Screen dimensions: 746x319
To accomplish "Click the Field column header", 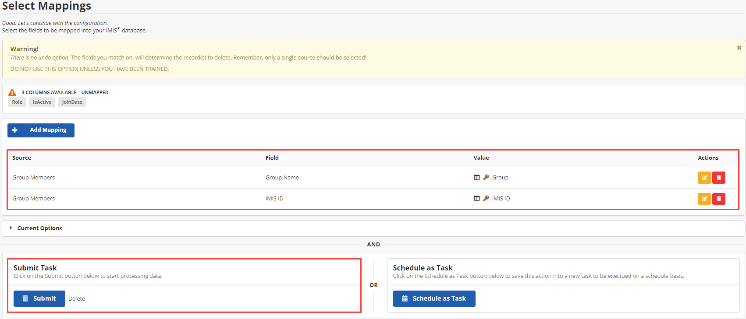I will pos(272,158).
